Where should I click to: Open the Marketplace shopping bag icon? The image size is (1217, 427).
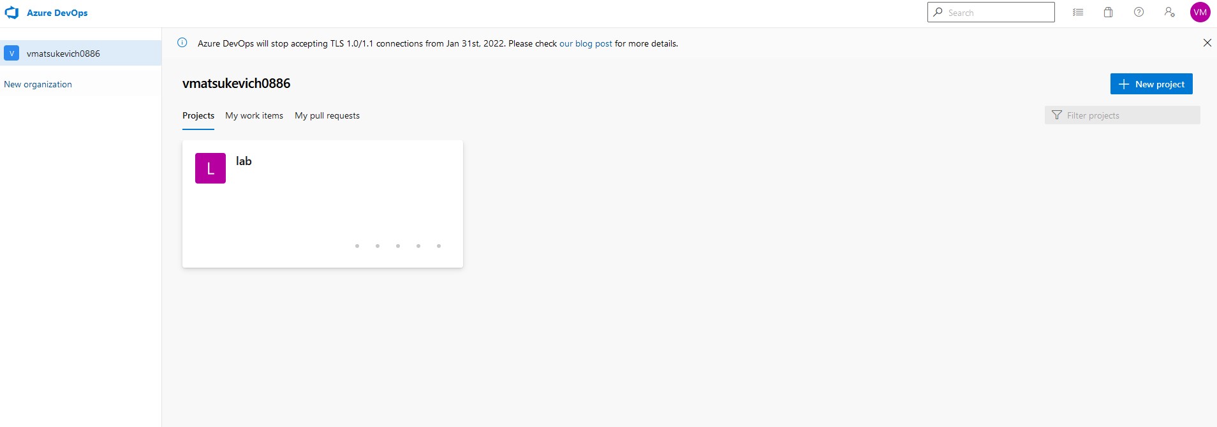1109,12
